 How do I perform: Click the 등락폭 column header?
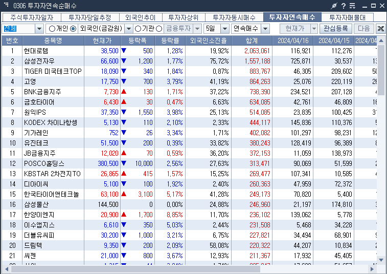point(138,40)
